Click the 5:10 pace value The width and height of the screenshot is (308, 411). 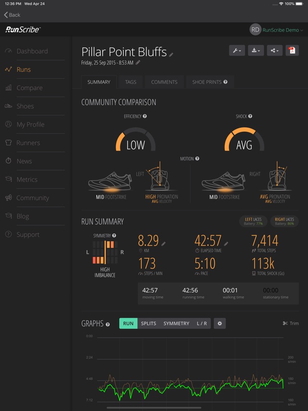pyautogui.click(x=205, y=263)
